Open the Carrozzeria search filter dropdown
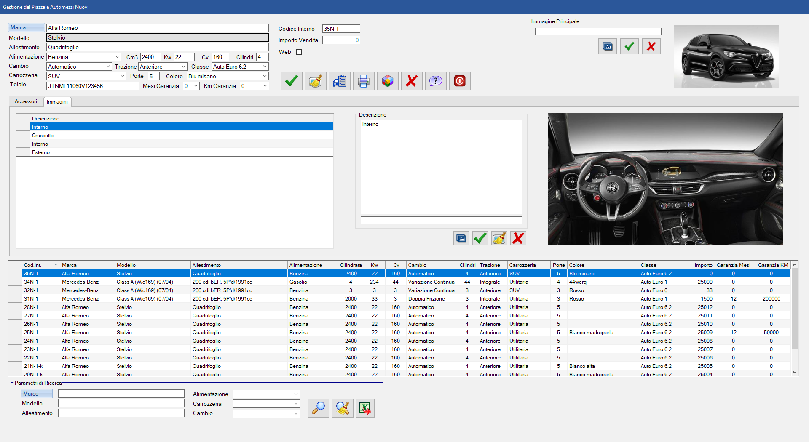 click(296, 404)
